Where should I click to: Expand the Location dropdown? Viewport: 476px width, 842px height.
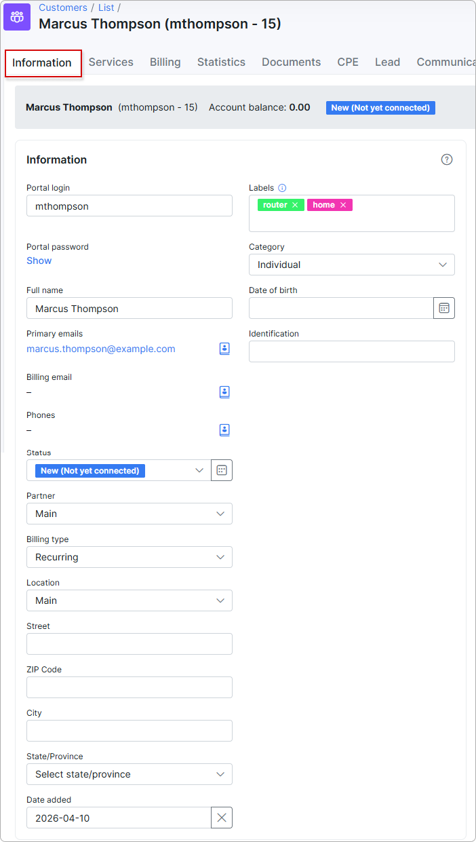tap(130, 600)
